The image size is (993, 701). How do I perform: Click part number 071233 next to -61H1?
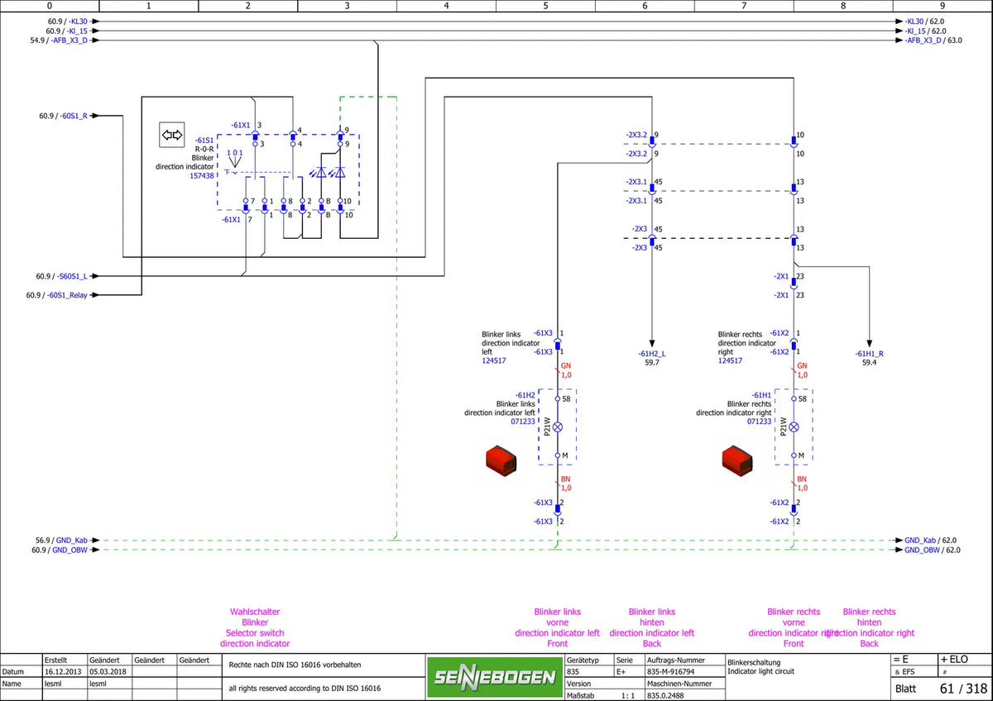point(760,421)
